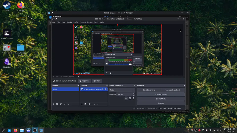Remove transition using the trash icon
The height and width of the screenshot is (133, 237).
130,98
